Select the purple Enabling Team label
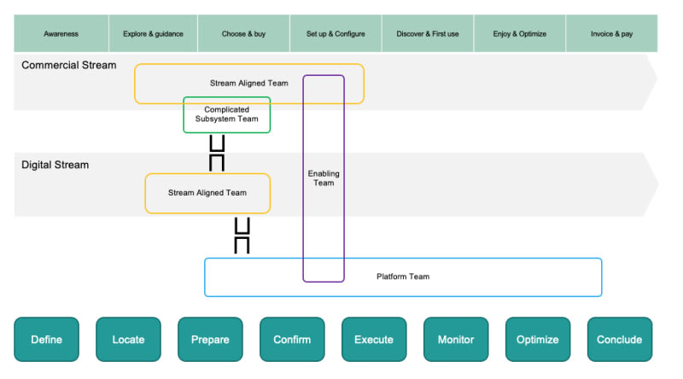Screen dimensions: 683x379 click(x=324, y=178)
